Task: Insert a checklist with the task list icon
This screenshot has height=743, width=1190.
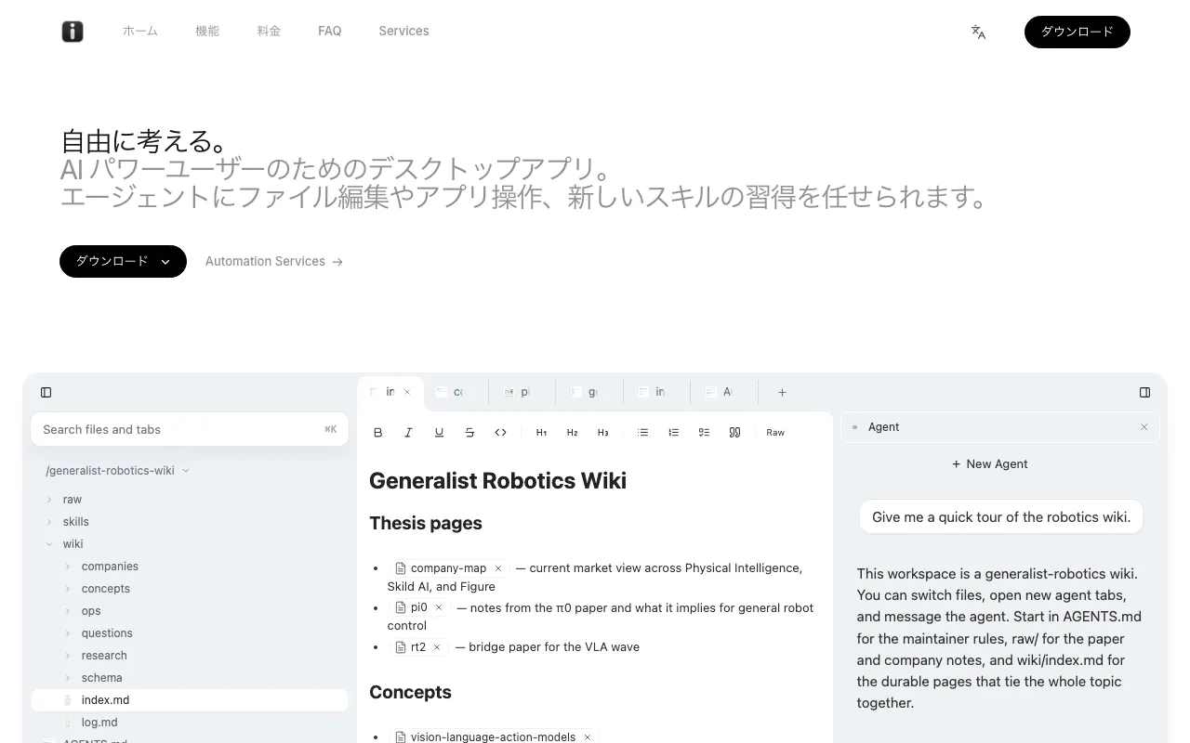Action: coord(704,432)
